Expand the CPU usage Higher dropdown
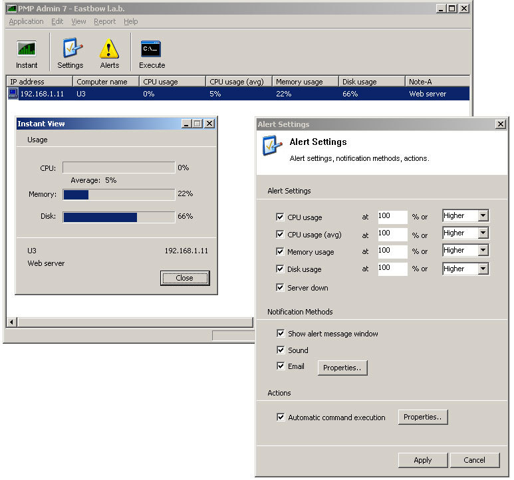The height and width of the screenshot is (480, 514). 483,215
